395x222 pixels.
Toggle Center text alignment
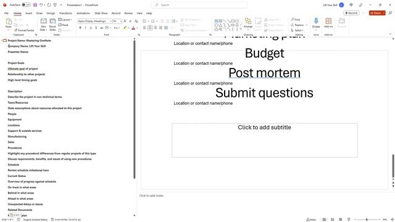point(150,28)
